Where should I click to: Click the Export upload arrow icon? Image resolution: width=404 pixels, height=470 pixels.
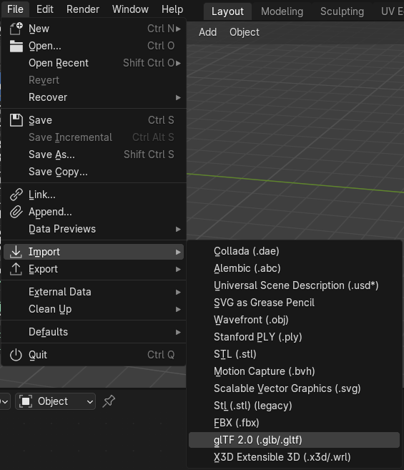tap(16, 269)
